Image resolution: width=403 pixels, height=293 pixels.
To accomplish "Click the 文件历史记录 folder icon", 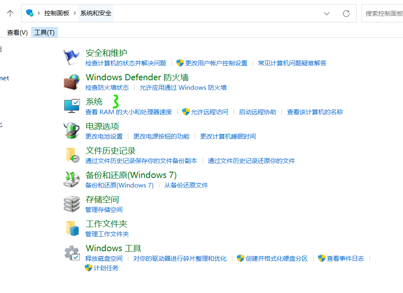I will (x=71, y=155).
